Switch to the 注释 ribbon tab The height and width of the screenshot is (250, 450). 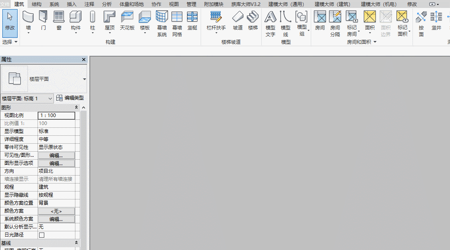point(89,4)
